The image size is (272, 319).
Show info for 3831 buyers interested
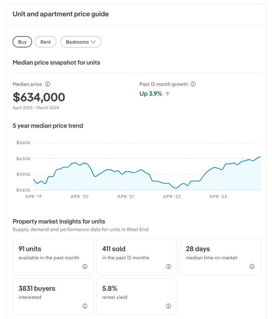coord(85,306)
